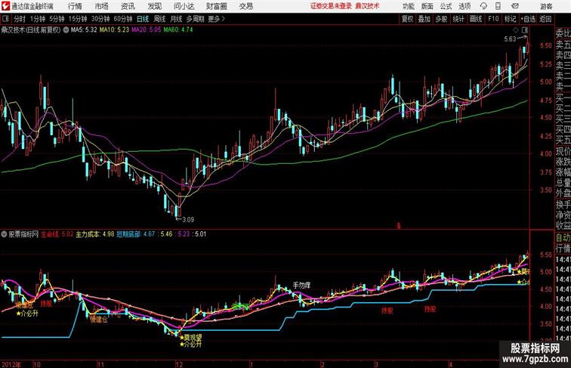The width and height of the screenshot is (571, 368).
Task: Click the MA10: 5.23 indicator value
Action: click(114, 30)
